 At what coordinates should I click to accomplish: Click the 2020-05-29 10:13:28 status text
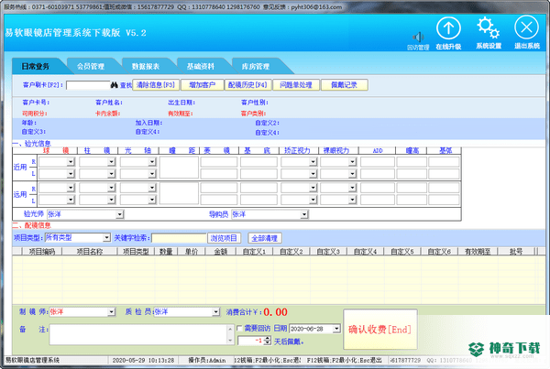pyautogui.click(x=143, y=360)
